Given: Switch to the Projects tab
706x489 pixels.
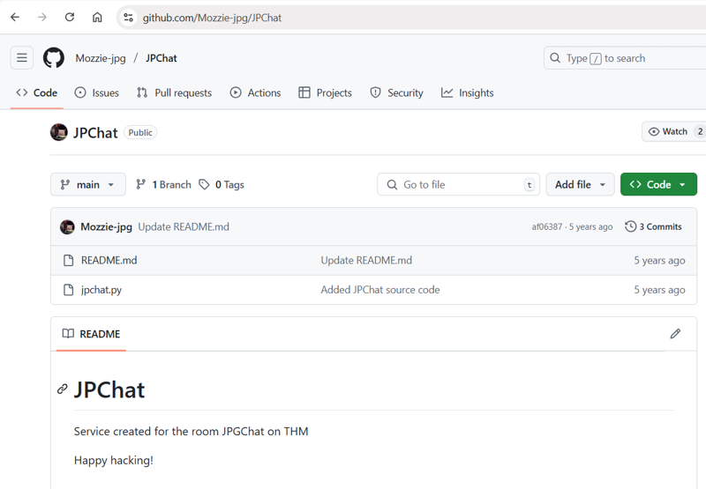Looking at the screenshot, I should (x=325, y=93).
